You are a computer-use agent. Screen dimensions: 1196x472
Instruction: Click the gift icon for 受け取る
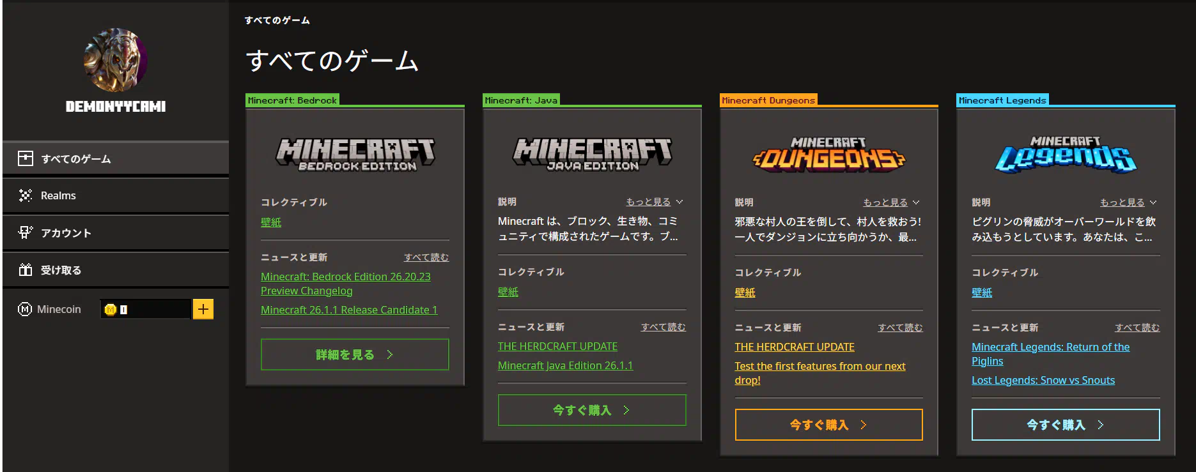click(x=26, y=270)
